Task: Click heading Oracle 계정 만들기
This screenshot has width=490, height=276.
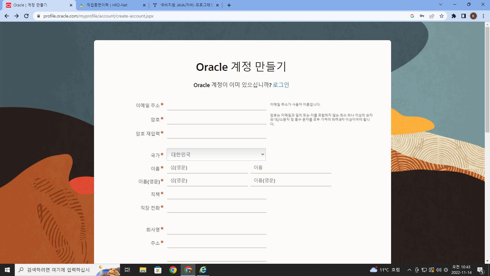Action: [x=241, y=67]
